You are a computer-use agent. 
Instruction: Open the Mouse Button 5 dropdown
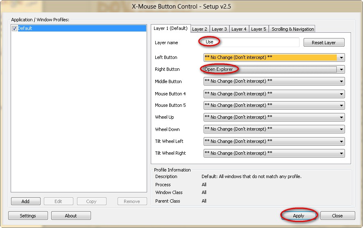tap(274, 106)
